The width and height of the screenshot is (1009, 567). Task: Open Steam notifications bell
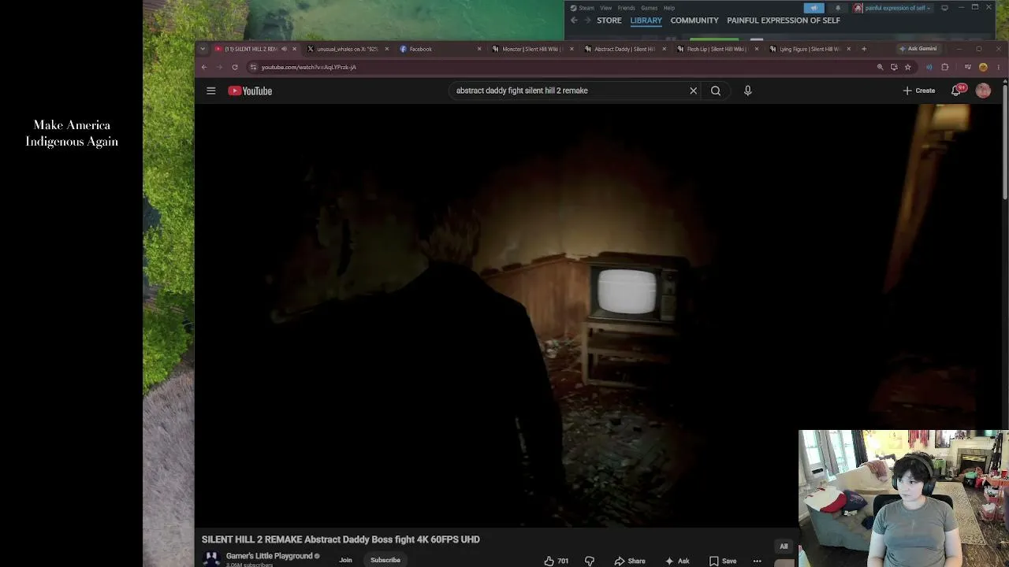[838, 8]
